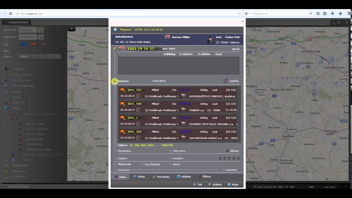Open the Pracovní plocha browser tab
The width and height of the screenshot is (352, 198).
click(16, 22)
